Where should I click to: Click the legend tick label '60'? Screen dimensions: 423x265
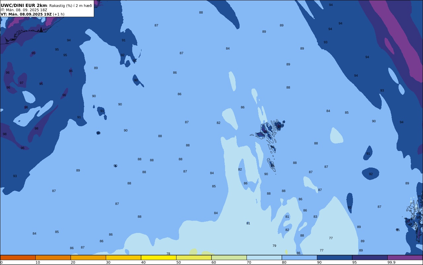[x=213, y=263]
